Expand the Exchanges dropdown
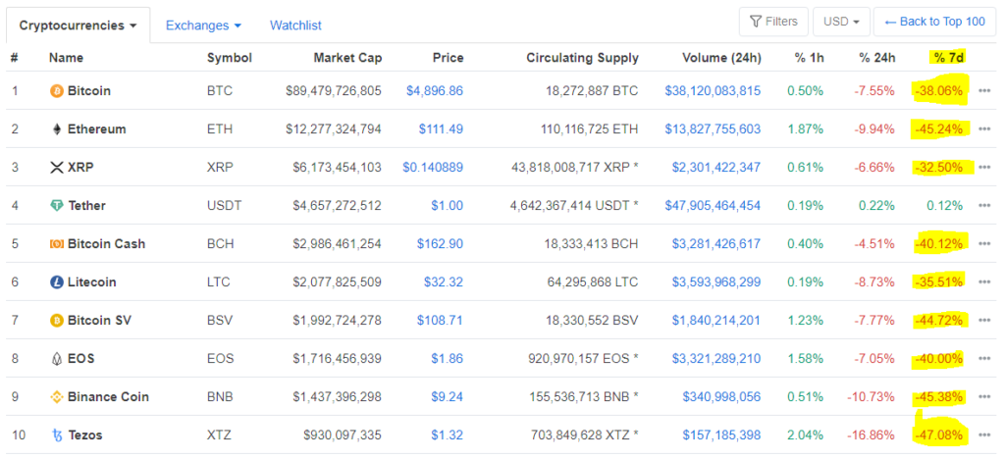Screen dimensions: 1005x459 [x=203, y=25]
